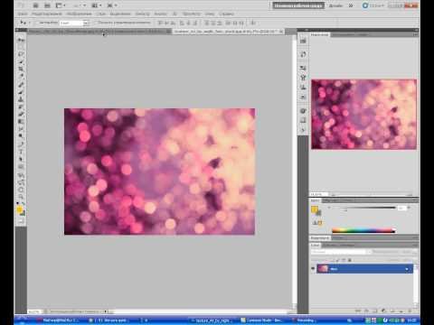
Task: Select the Zoom tool in the toolbox
Action: (x=21, y=197)
